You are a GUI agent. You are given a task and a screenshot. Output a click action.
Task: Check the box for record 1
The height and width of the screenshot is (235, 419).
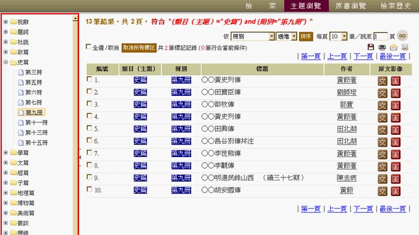click(x=89, y=79)
